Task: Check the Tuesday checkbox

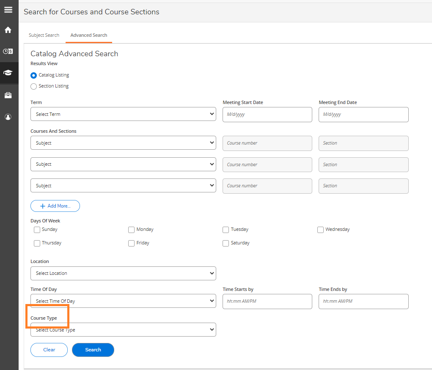Action: tap(226, 230)
